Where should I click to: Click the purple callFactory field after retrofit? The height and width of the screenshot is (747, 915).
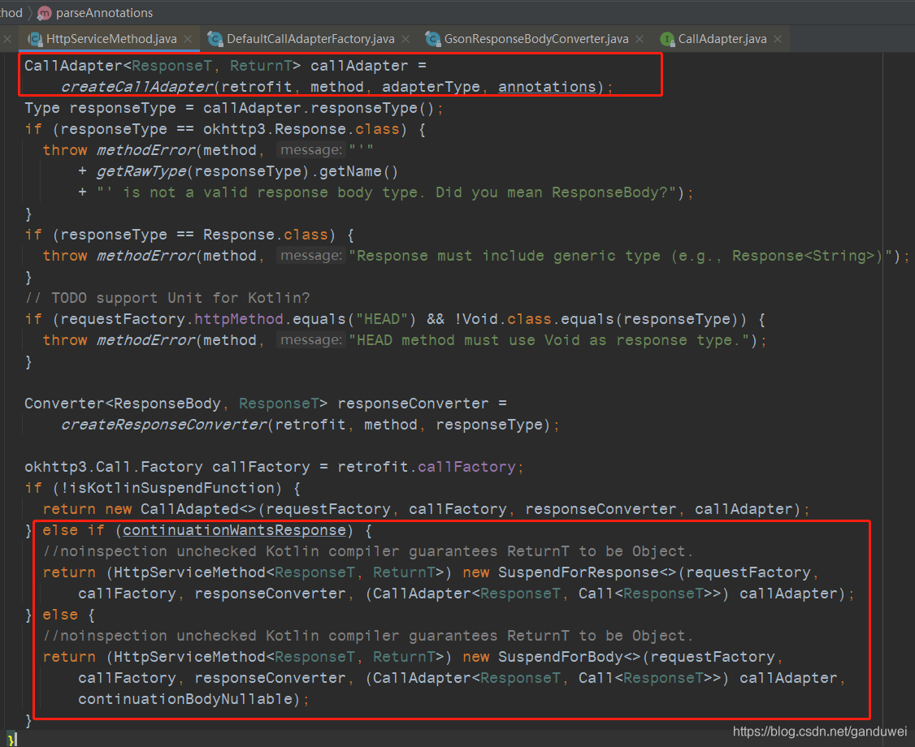point(466,467)
